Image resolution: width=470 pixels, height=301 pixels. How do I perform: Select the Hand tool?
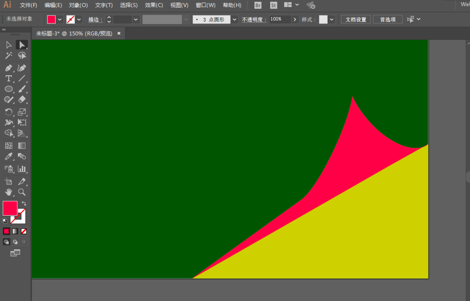[8, 192]
